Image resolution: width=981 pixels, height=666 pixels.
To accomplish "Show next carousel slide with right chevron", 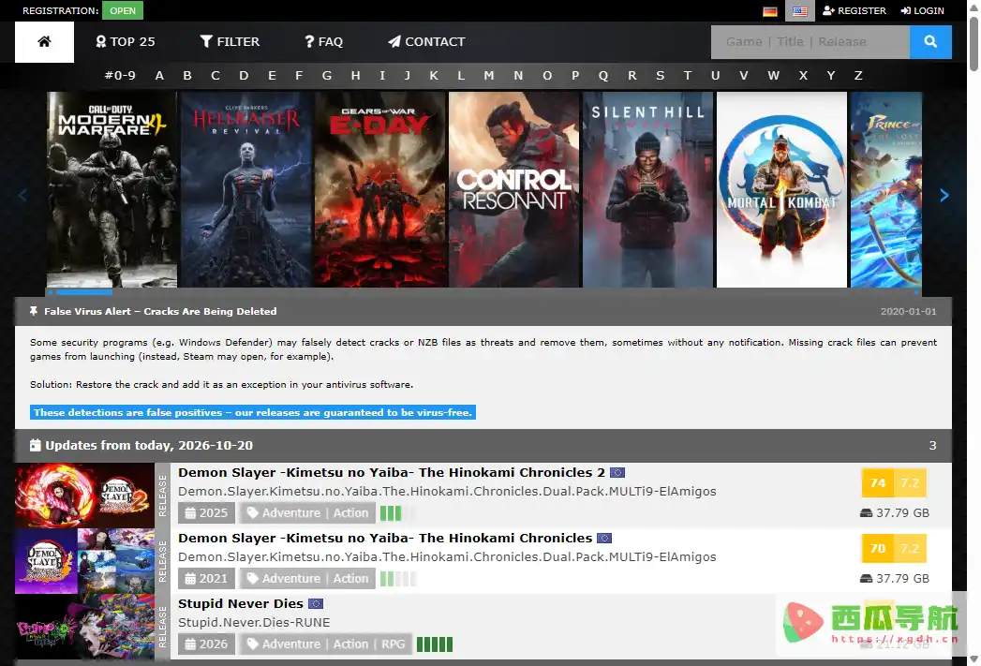I will click(944, 196).
